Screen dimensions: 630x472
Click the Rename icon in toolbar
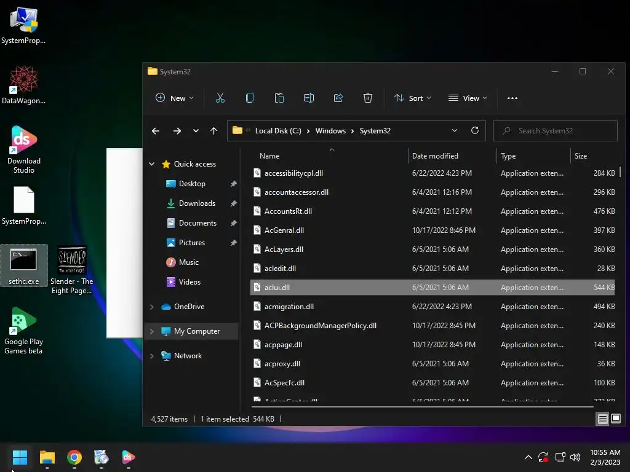309,98
